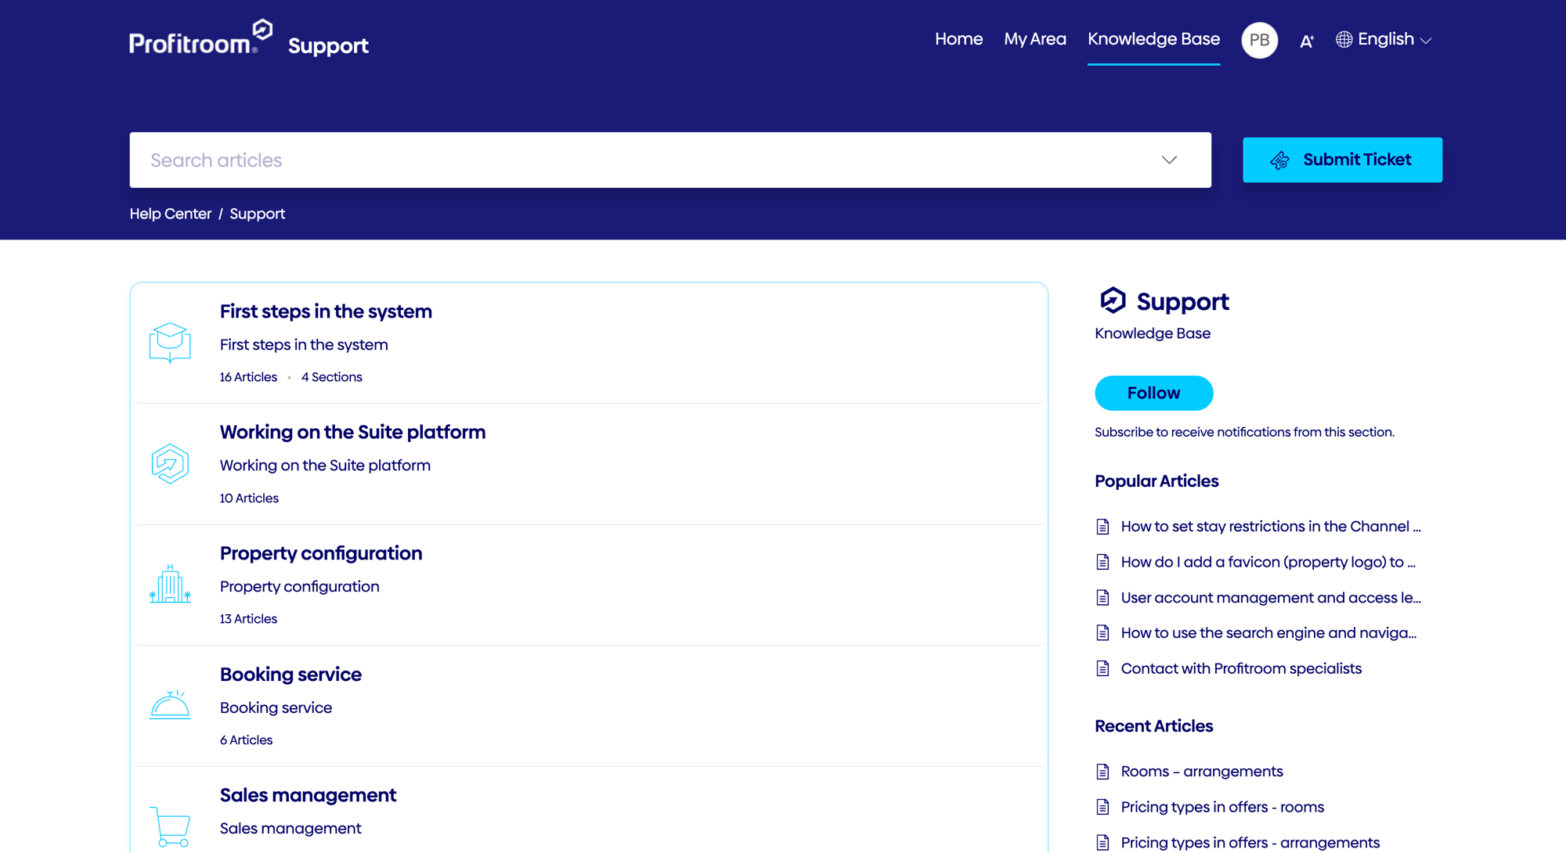
Task: Select the Knowledge Base tab
Action: [x=1153, y=39]
